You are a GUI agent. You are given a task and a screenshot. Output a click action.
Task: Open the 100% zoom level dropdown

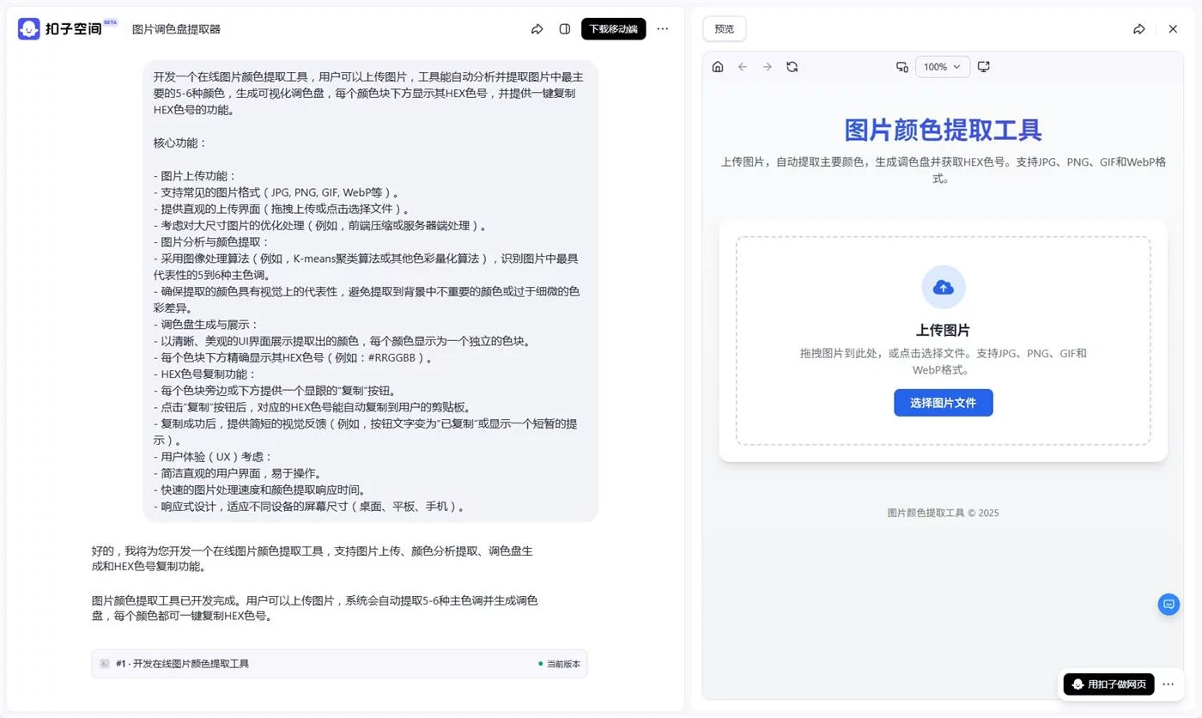point(942,66)
